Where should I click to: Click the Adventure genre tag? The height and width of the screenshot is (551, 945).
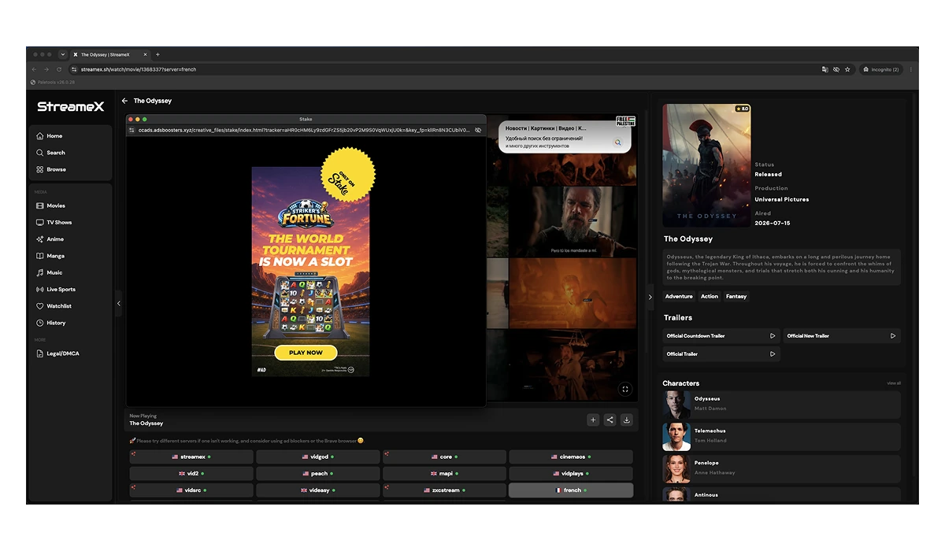click(x=679, y=297)
